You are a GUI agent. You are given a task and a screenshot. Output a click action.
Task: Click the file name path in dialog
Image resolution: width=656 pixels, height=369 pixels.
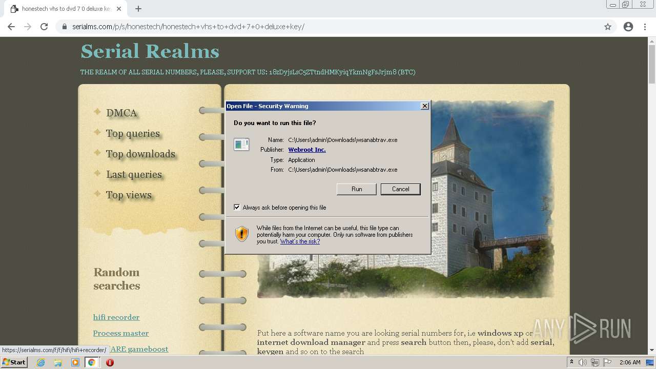point(343,140)
